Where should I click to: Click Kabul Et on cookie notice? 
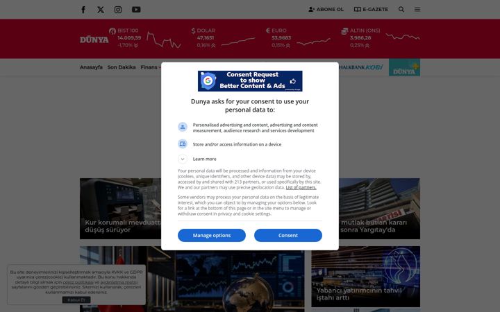[76, 300]
